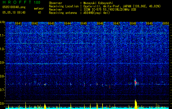Click the meteor label
The height and width of the screenshot is (109, 172).
pyautogui.click(x=39, y=8)
